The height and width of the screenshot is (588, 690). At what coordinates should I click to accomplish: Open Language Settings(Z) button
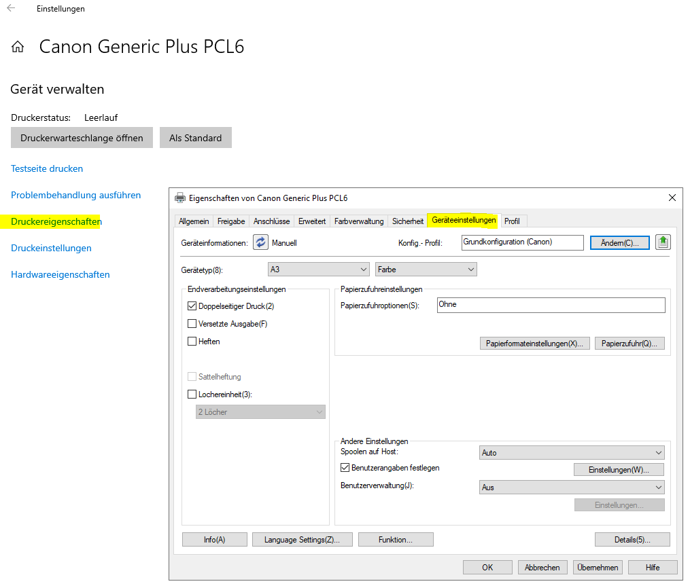point(303,540)
